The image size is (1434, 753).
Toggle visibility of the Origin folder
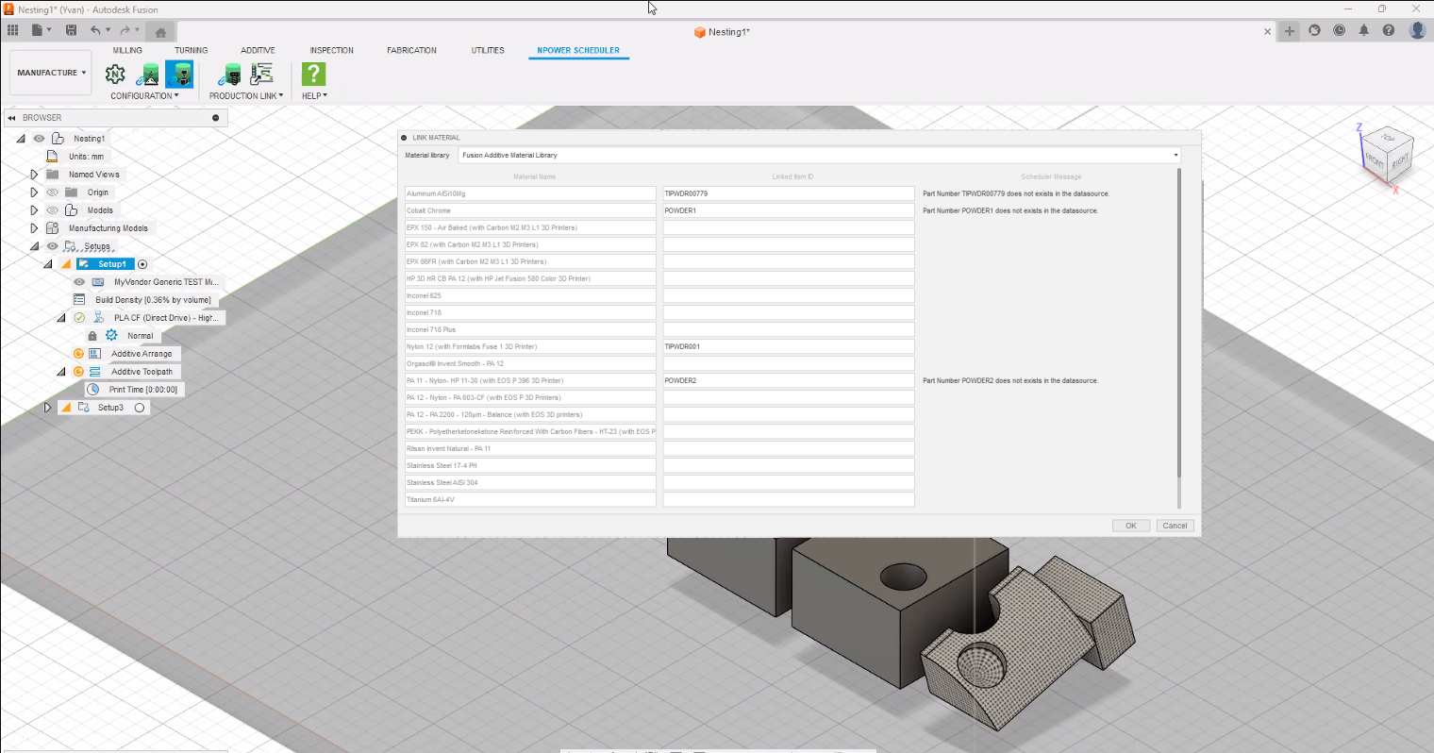tap(53, 192)
